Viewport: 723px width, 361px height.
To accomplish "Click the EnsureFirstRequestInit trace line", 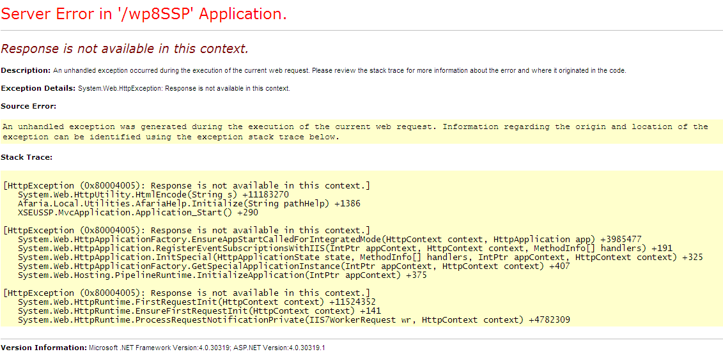I will click(199, 311).
